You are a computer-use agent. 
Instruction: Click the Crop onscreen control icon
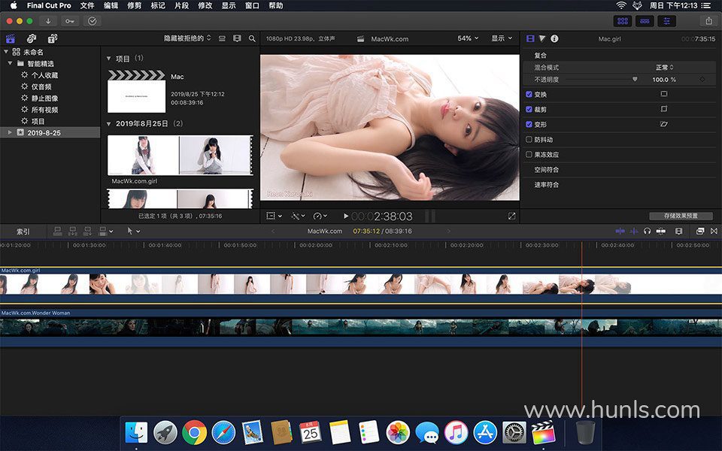click(663, 109)
